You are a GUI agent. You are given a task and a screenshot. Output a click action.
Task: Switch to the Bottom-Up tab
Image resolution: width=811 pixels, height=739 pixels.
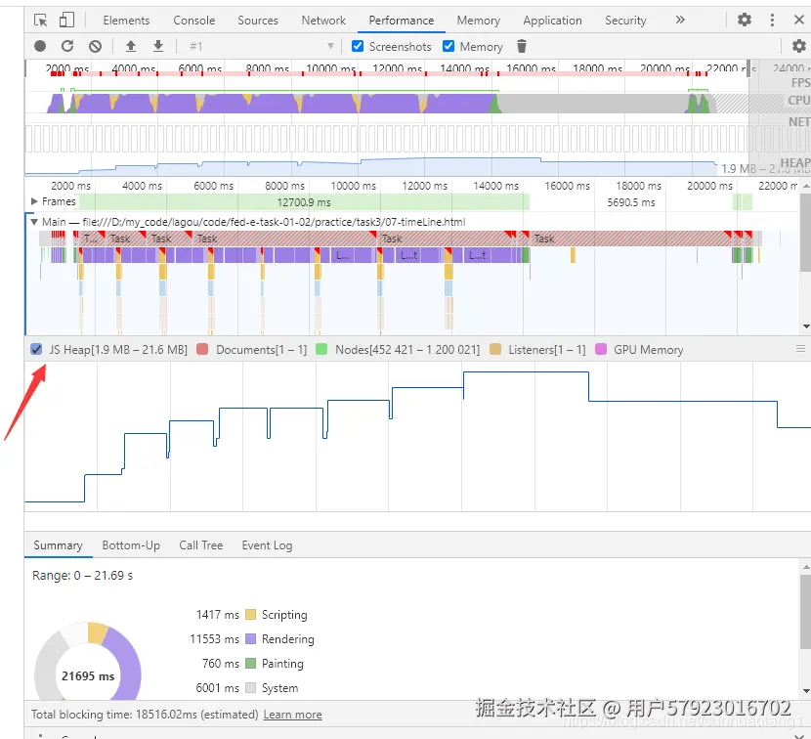coord(131,545)
